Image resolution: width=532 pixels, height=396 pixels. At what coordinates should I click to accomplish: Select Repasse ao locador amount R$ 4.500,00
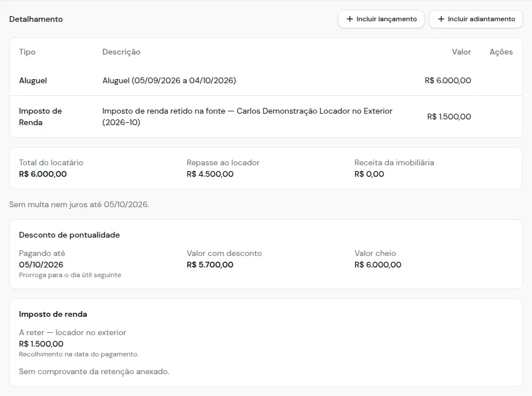click(x=210, y=174)
